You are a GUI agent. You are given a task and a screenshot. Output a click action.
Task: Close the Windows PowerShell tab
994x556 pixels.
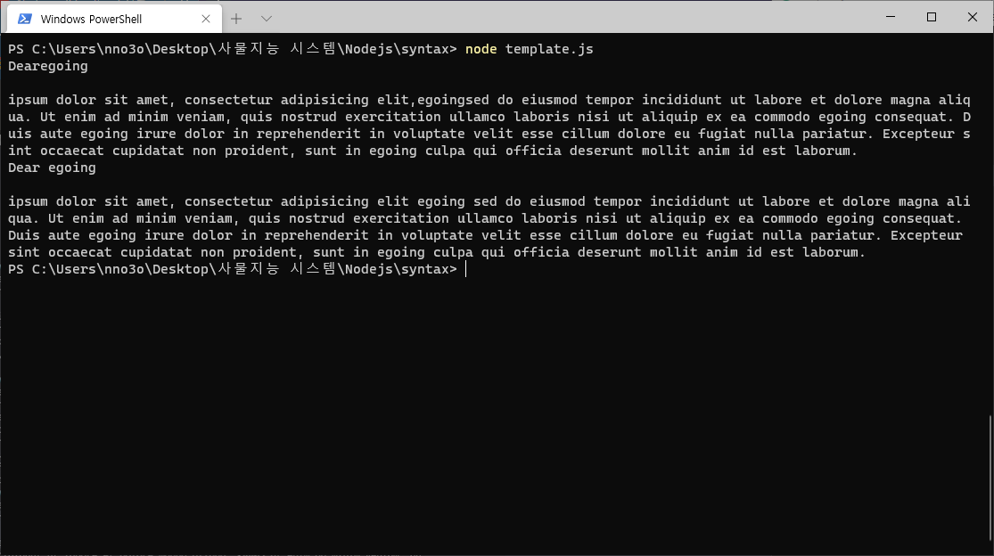205,19
